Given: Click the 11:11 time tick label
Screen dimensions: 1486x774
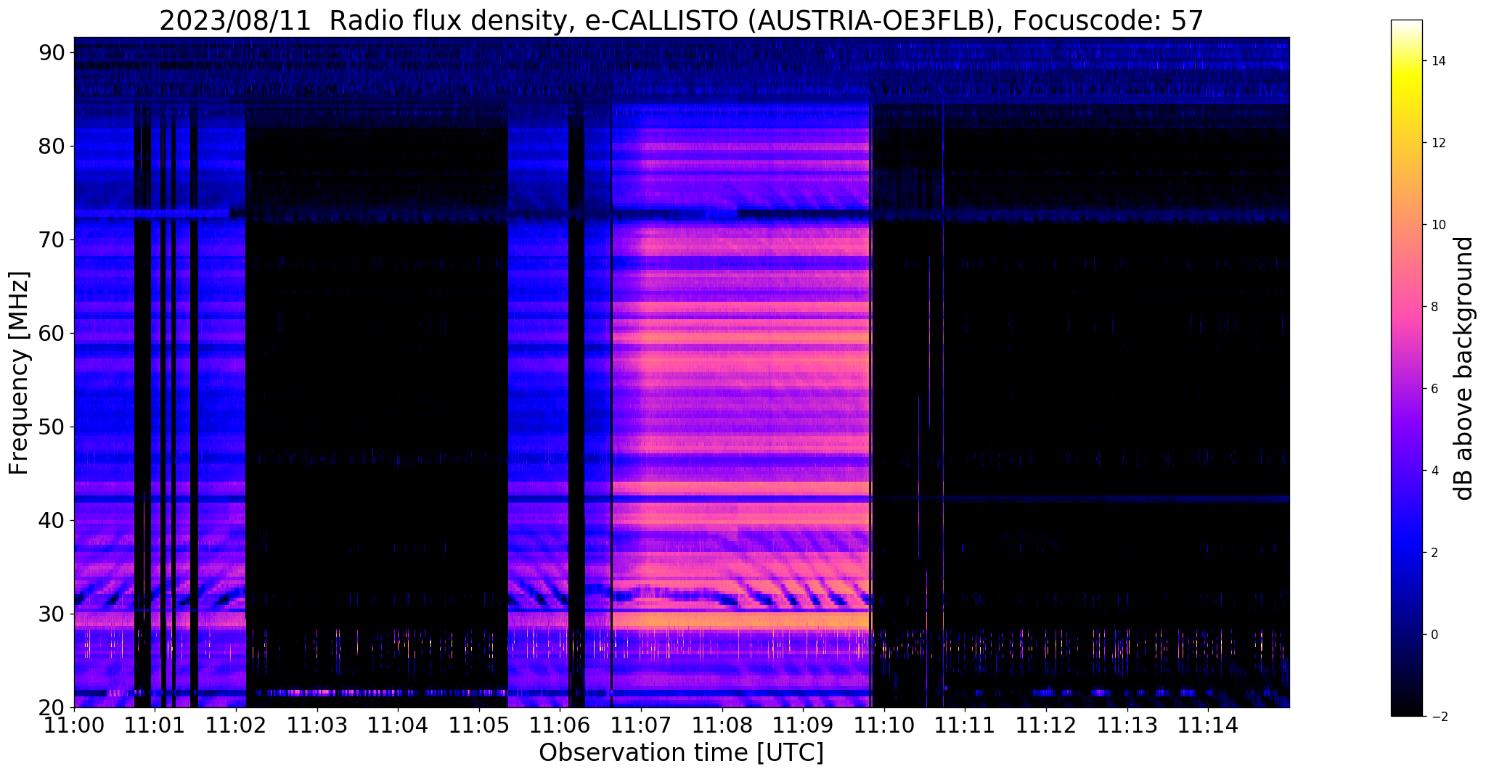Looking at the screenshot, I should pos(965,725).
